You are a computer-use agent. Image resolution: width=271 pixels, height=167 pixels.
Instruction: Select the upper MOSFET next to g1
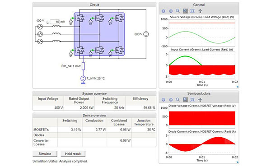click(x=79, y=18)
